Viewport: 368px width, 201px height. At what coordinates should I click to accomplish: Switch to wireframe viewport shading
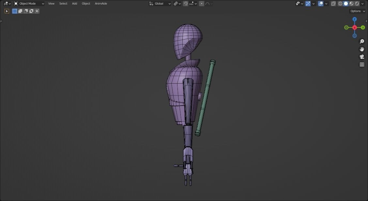point(340,4)
